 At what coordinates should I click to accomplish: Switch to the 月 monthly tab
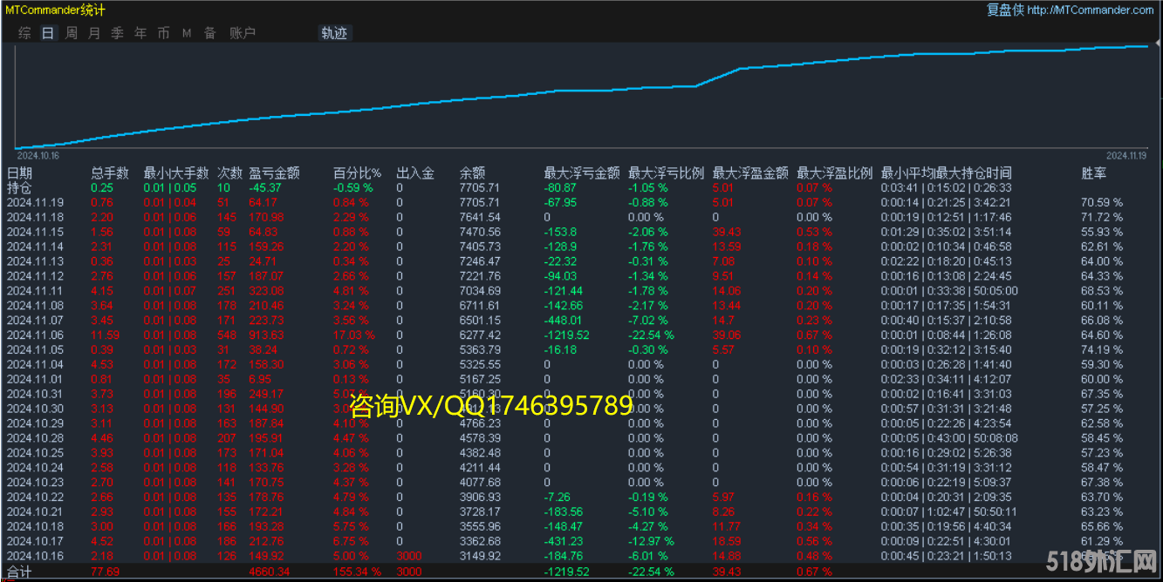(x=94, y=33)
